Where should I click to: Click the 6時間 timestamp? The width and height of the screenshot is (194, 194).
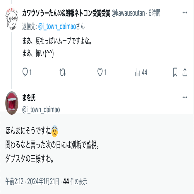point(154,13)
